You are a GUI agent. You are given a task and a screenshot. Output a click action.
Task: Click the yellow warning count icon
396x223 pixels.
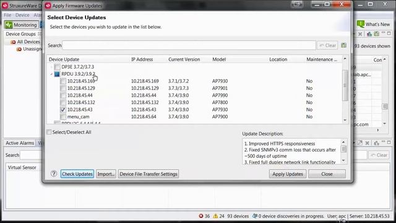click(x=215, y=216)
